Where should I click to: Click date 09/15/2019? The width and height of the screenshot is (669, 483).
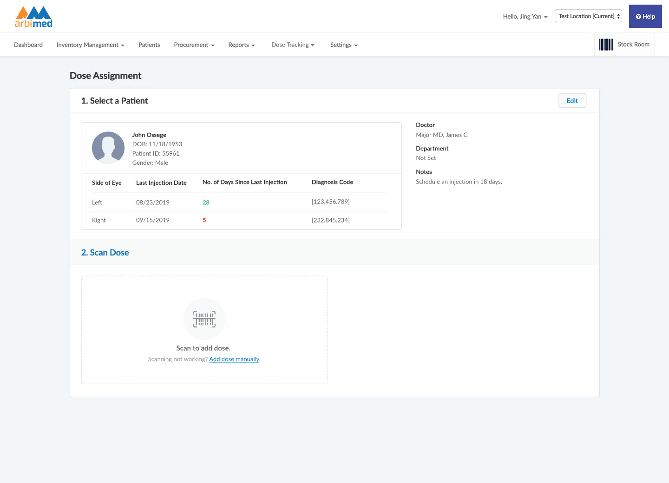pyautogui.click(x=153, y=220)
